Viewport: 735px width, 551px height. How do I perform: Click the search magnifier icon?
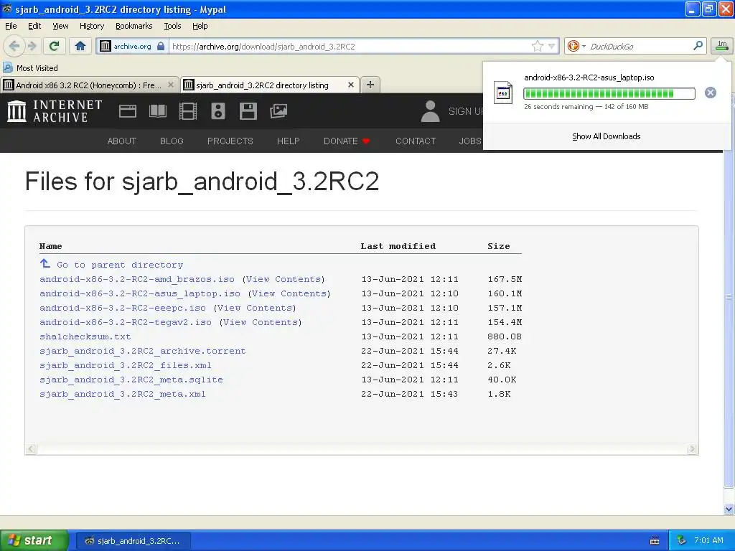coord(698,46)
